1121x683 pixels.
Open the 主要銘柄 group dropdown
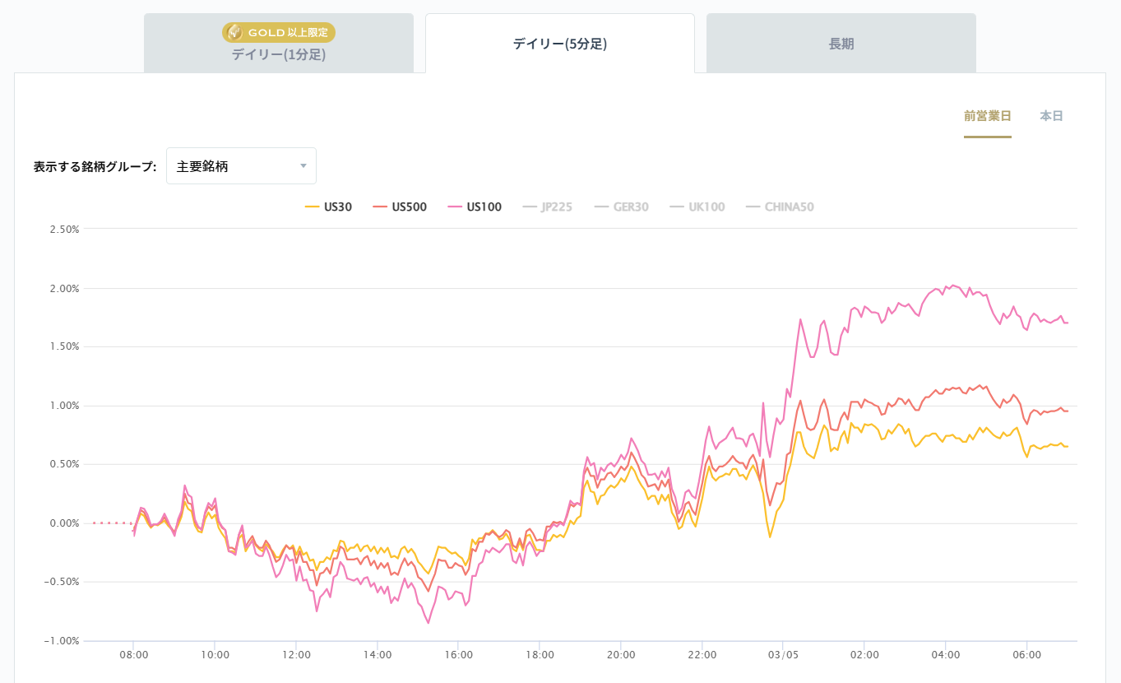(x=240, y=166)
